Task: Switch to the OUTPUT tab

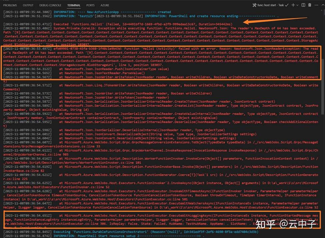Action: click(x=28, y=5)
